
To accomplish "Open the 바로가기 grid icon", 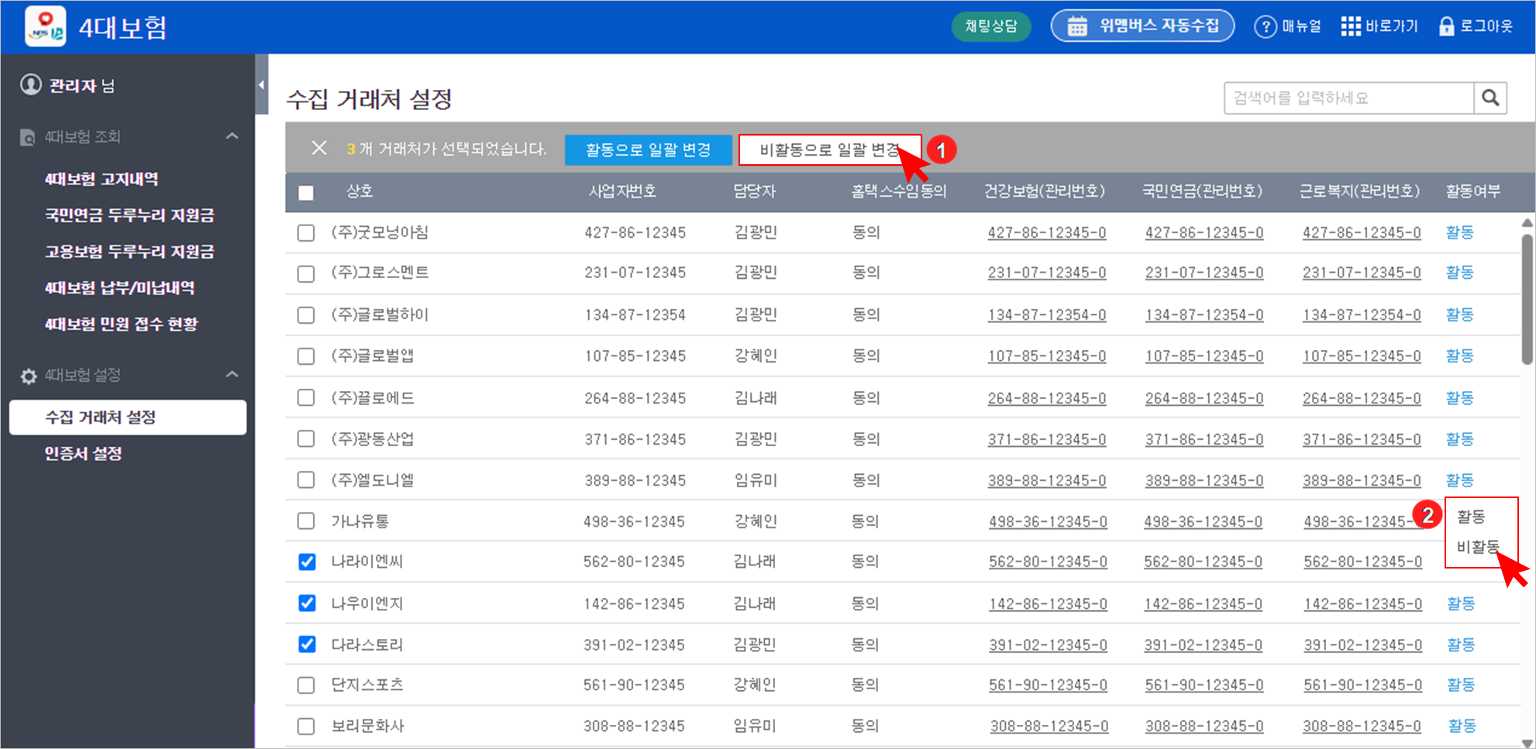I will point(1351,26).
